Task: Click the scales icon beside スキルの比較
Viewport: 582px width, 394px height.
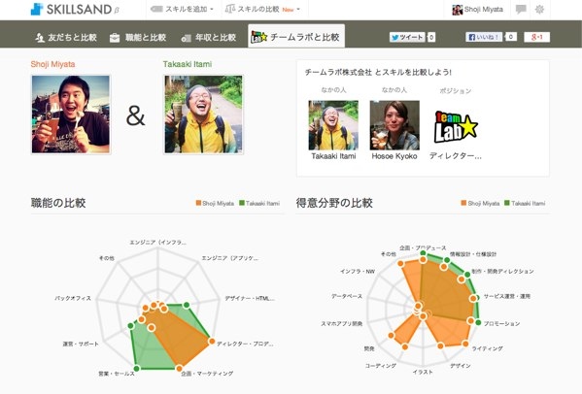Action: tap(229, 9)
